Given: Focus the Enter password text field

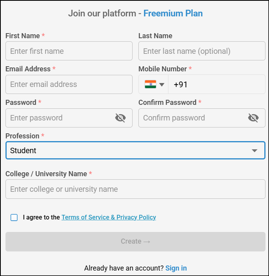Looking at the screenshot, I should click(58, 118).
